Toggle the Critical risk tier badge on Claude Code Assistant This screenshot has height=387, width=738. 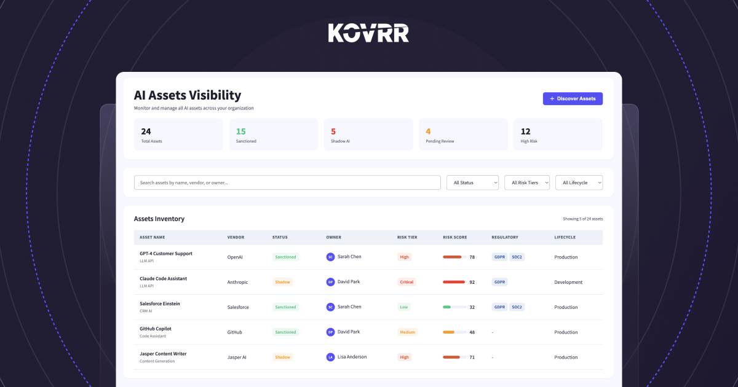pos(407,281)
